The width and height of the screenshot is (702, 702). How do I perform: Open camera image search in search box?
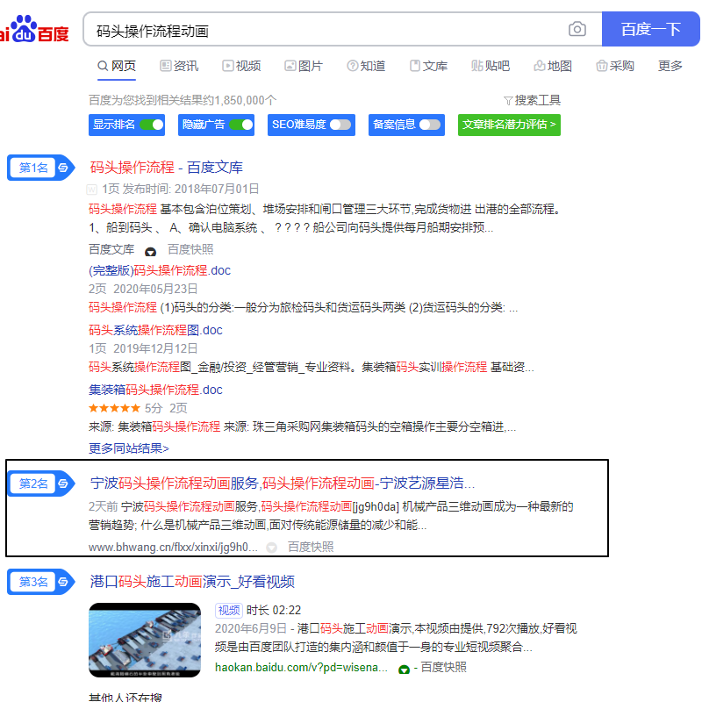pos(577,29)
